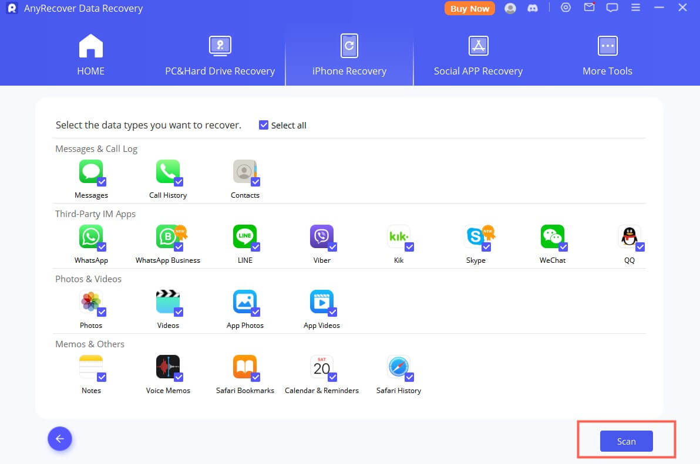Open the settings gear in the title bar
Image resolution: width=700 pixels, height=464 pixels.
(x=566, y=8)
